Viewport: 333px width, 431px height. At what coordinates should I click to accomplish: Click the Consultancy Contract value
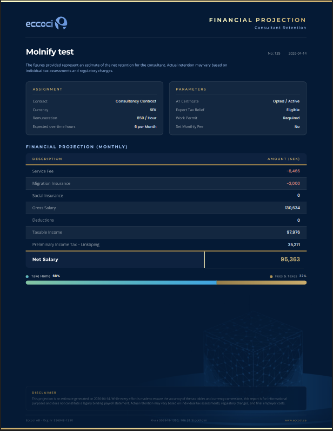pyautogui.click(x=136, y=101)
